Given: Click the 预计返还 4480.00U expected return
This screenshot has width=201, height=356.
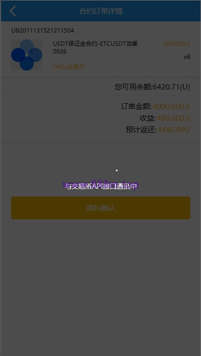Looking at the screenshot, I should (174, 130).
